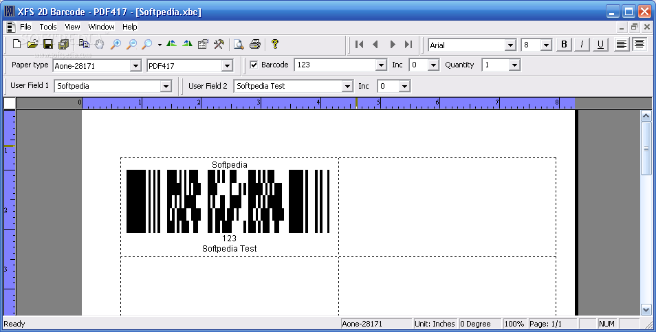Click the vertical scrollbar thumb
656x332 pixels.
[646, 148]
